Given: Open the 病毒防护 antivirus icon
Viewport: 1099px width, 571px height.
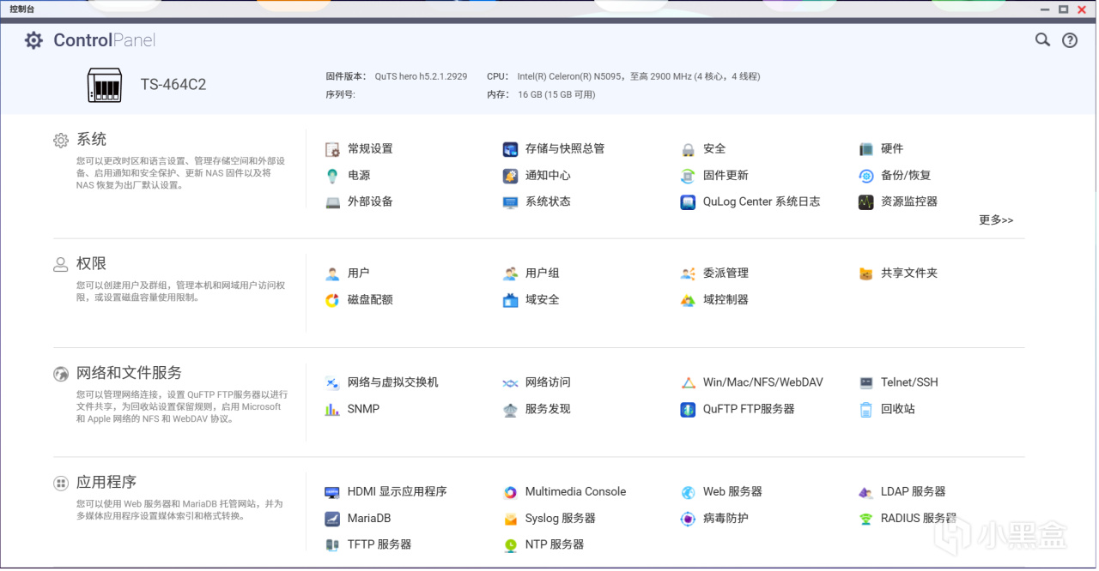Looking at the screenshot, I should (x=688, y=520).
